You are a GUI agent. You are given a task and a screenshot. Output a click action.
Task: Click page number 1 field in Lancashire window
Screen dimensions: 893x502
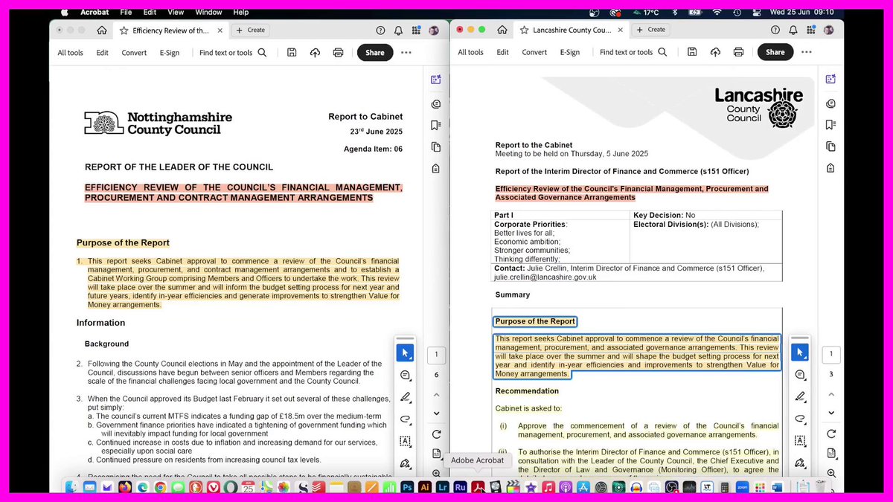coord(830,354)
